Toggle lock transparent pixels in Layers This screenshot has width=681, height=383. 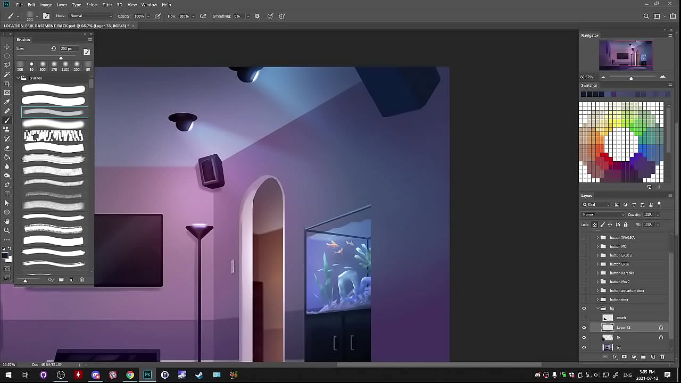[595, 224]
